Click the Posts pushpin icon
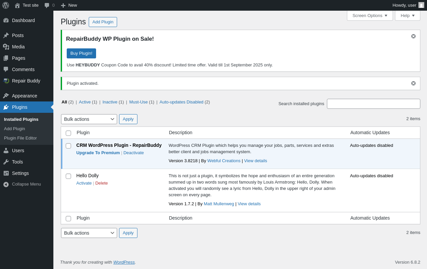 [x=6, y=35]
